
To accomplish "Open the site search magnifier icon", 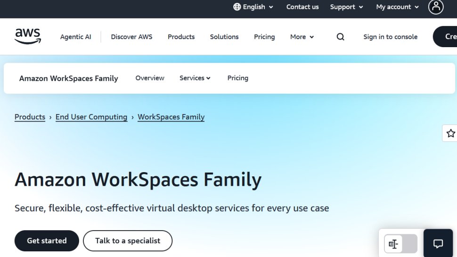I will (341, 37).
